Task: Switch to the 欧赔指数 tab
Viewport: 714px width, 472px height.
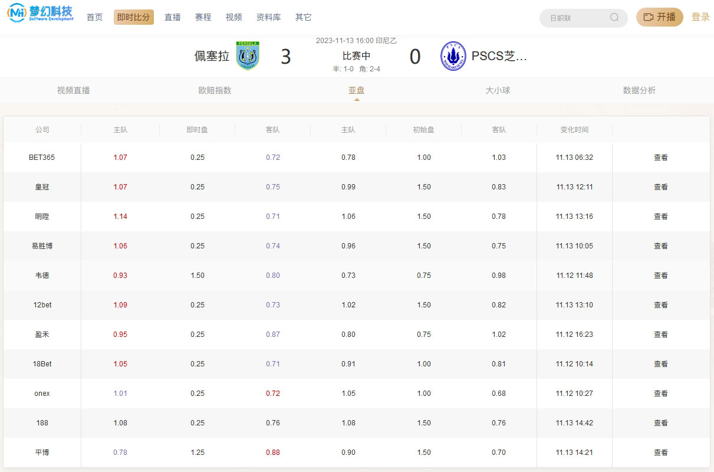Action: pos(215,90)
